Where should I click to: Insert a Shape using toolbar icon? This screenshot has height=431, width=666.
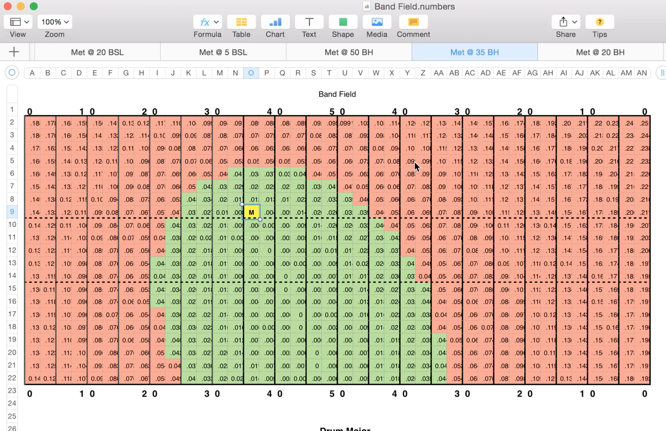click(x=343, y=22)
